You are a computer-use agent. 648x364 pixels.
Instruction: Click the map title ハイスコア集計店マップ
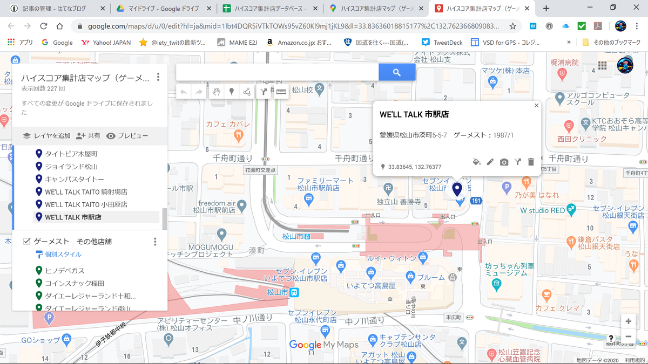click(85, 78)
